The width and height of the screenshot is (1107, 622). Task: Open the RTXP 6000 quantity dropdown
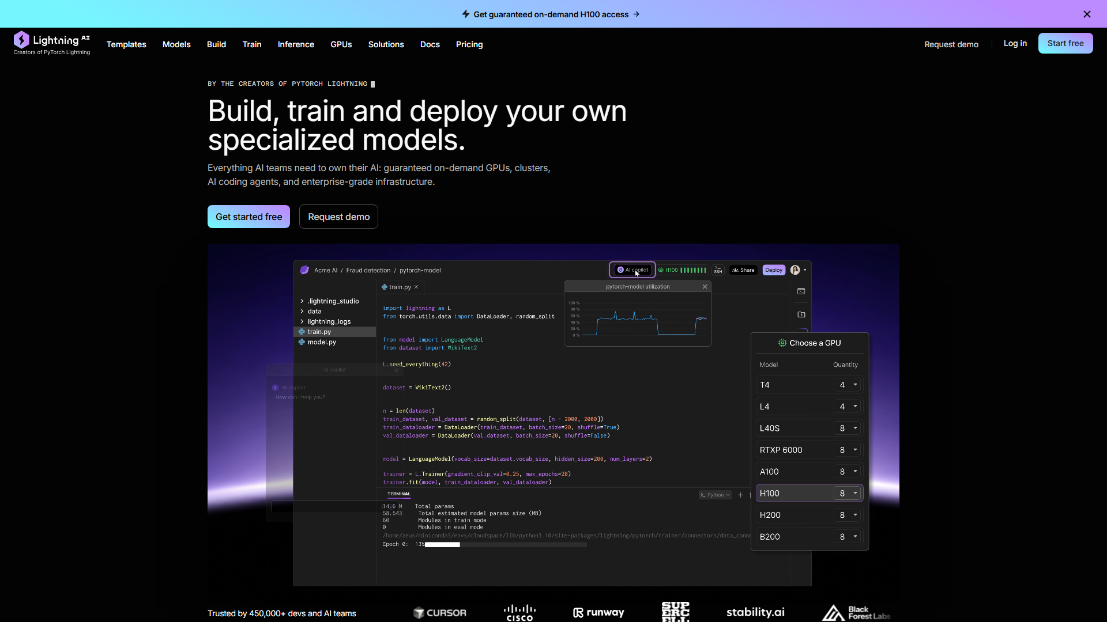point(848,450)
